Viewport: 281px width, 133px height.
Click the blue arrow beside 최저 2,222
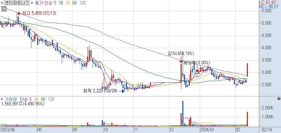[122, 91]
